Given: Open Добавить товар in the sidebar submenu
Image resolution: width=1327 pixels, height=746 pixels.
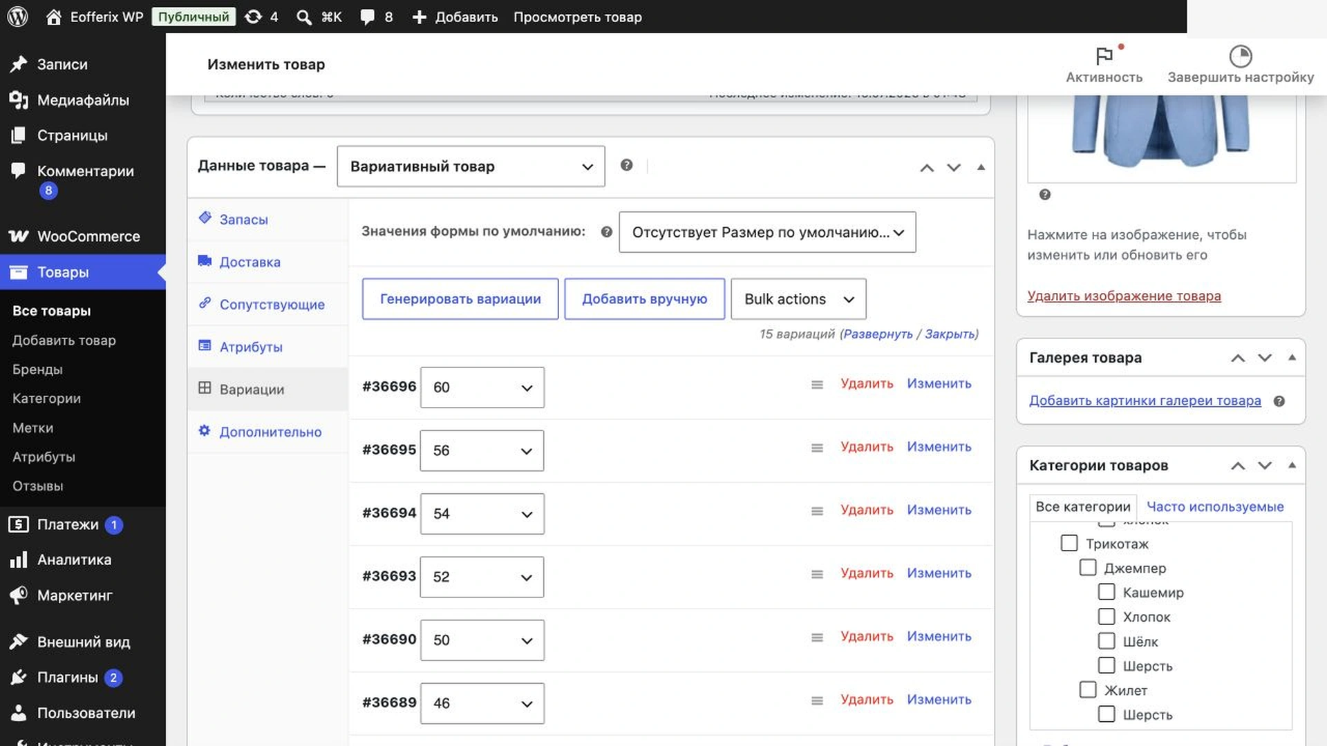Looking at the screenshot, I should click(x=64, y=341).
